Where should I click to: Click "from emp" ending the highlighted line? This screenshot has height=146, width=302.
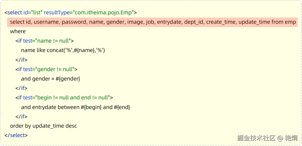coord(284,22)
